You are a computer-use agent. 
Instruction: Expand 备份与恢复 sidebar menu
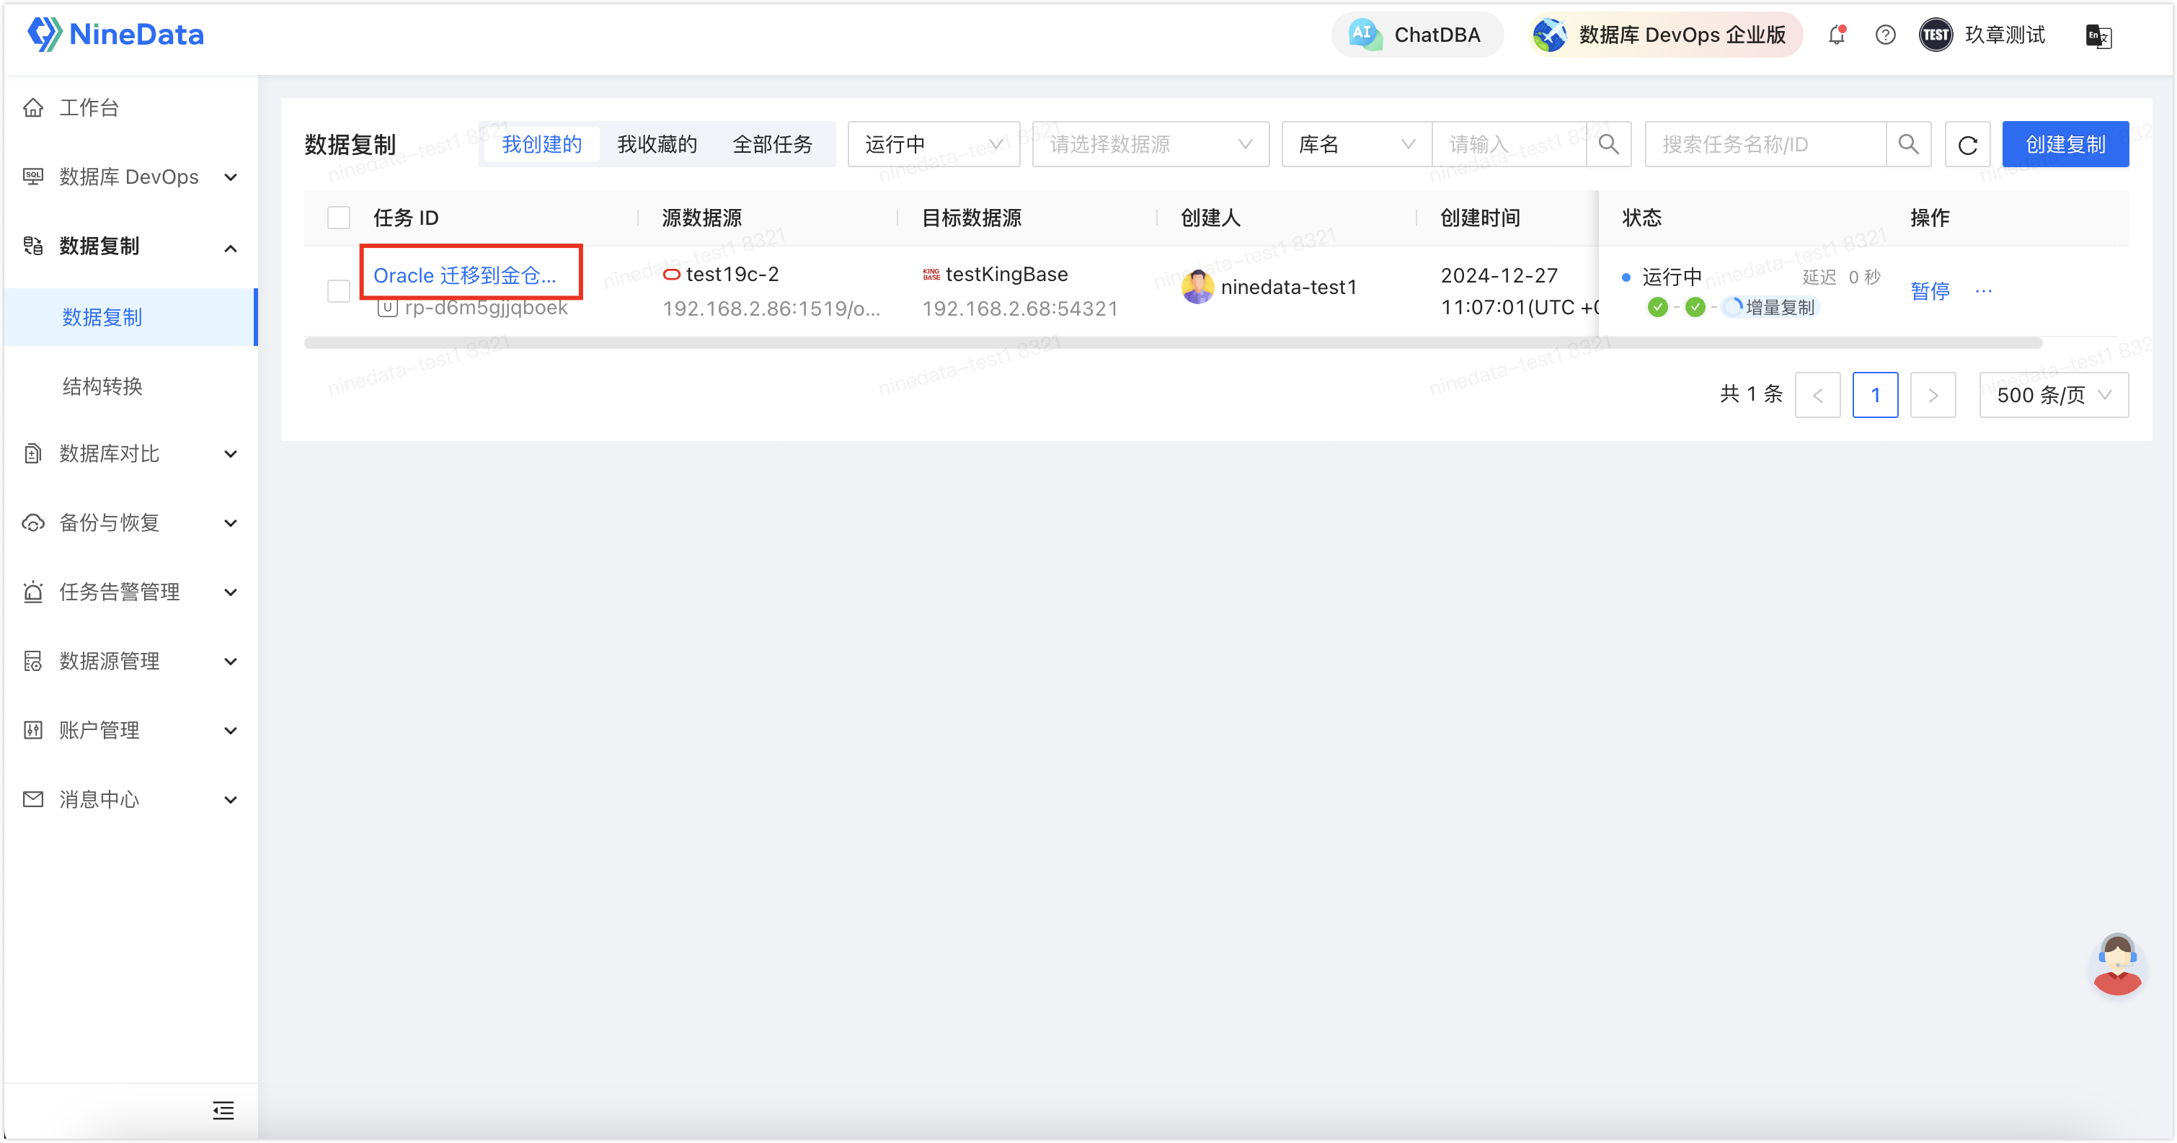(131, 523)
